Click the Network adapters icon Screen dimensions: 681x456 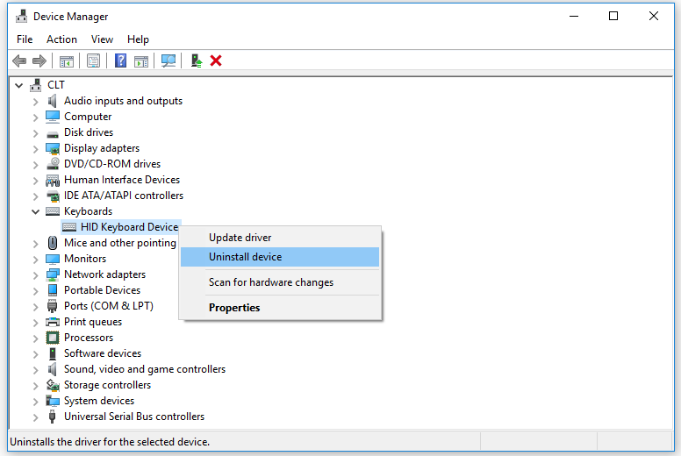[53, 274]
